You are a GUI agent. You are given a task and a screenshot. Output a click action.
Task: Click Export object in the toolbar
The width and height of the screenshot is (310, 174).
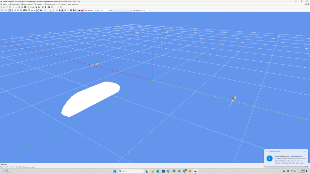15,4
